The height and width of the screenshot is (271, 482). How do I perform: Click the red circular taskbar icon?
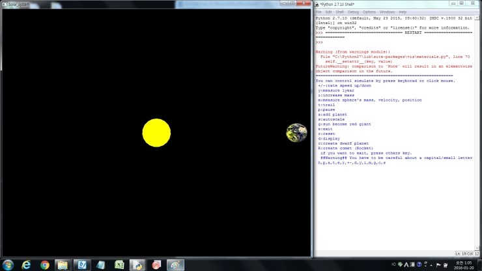tap(156, 264)
